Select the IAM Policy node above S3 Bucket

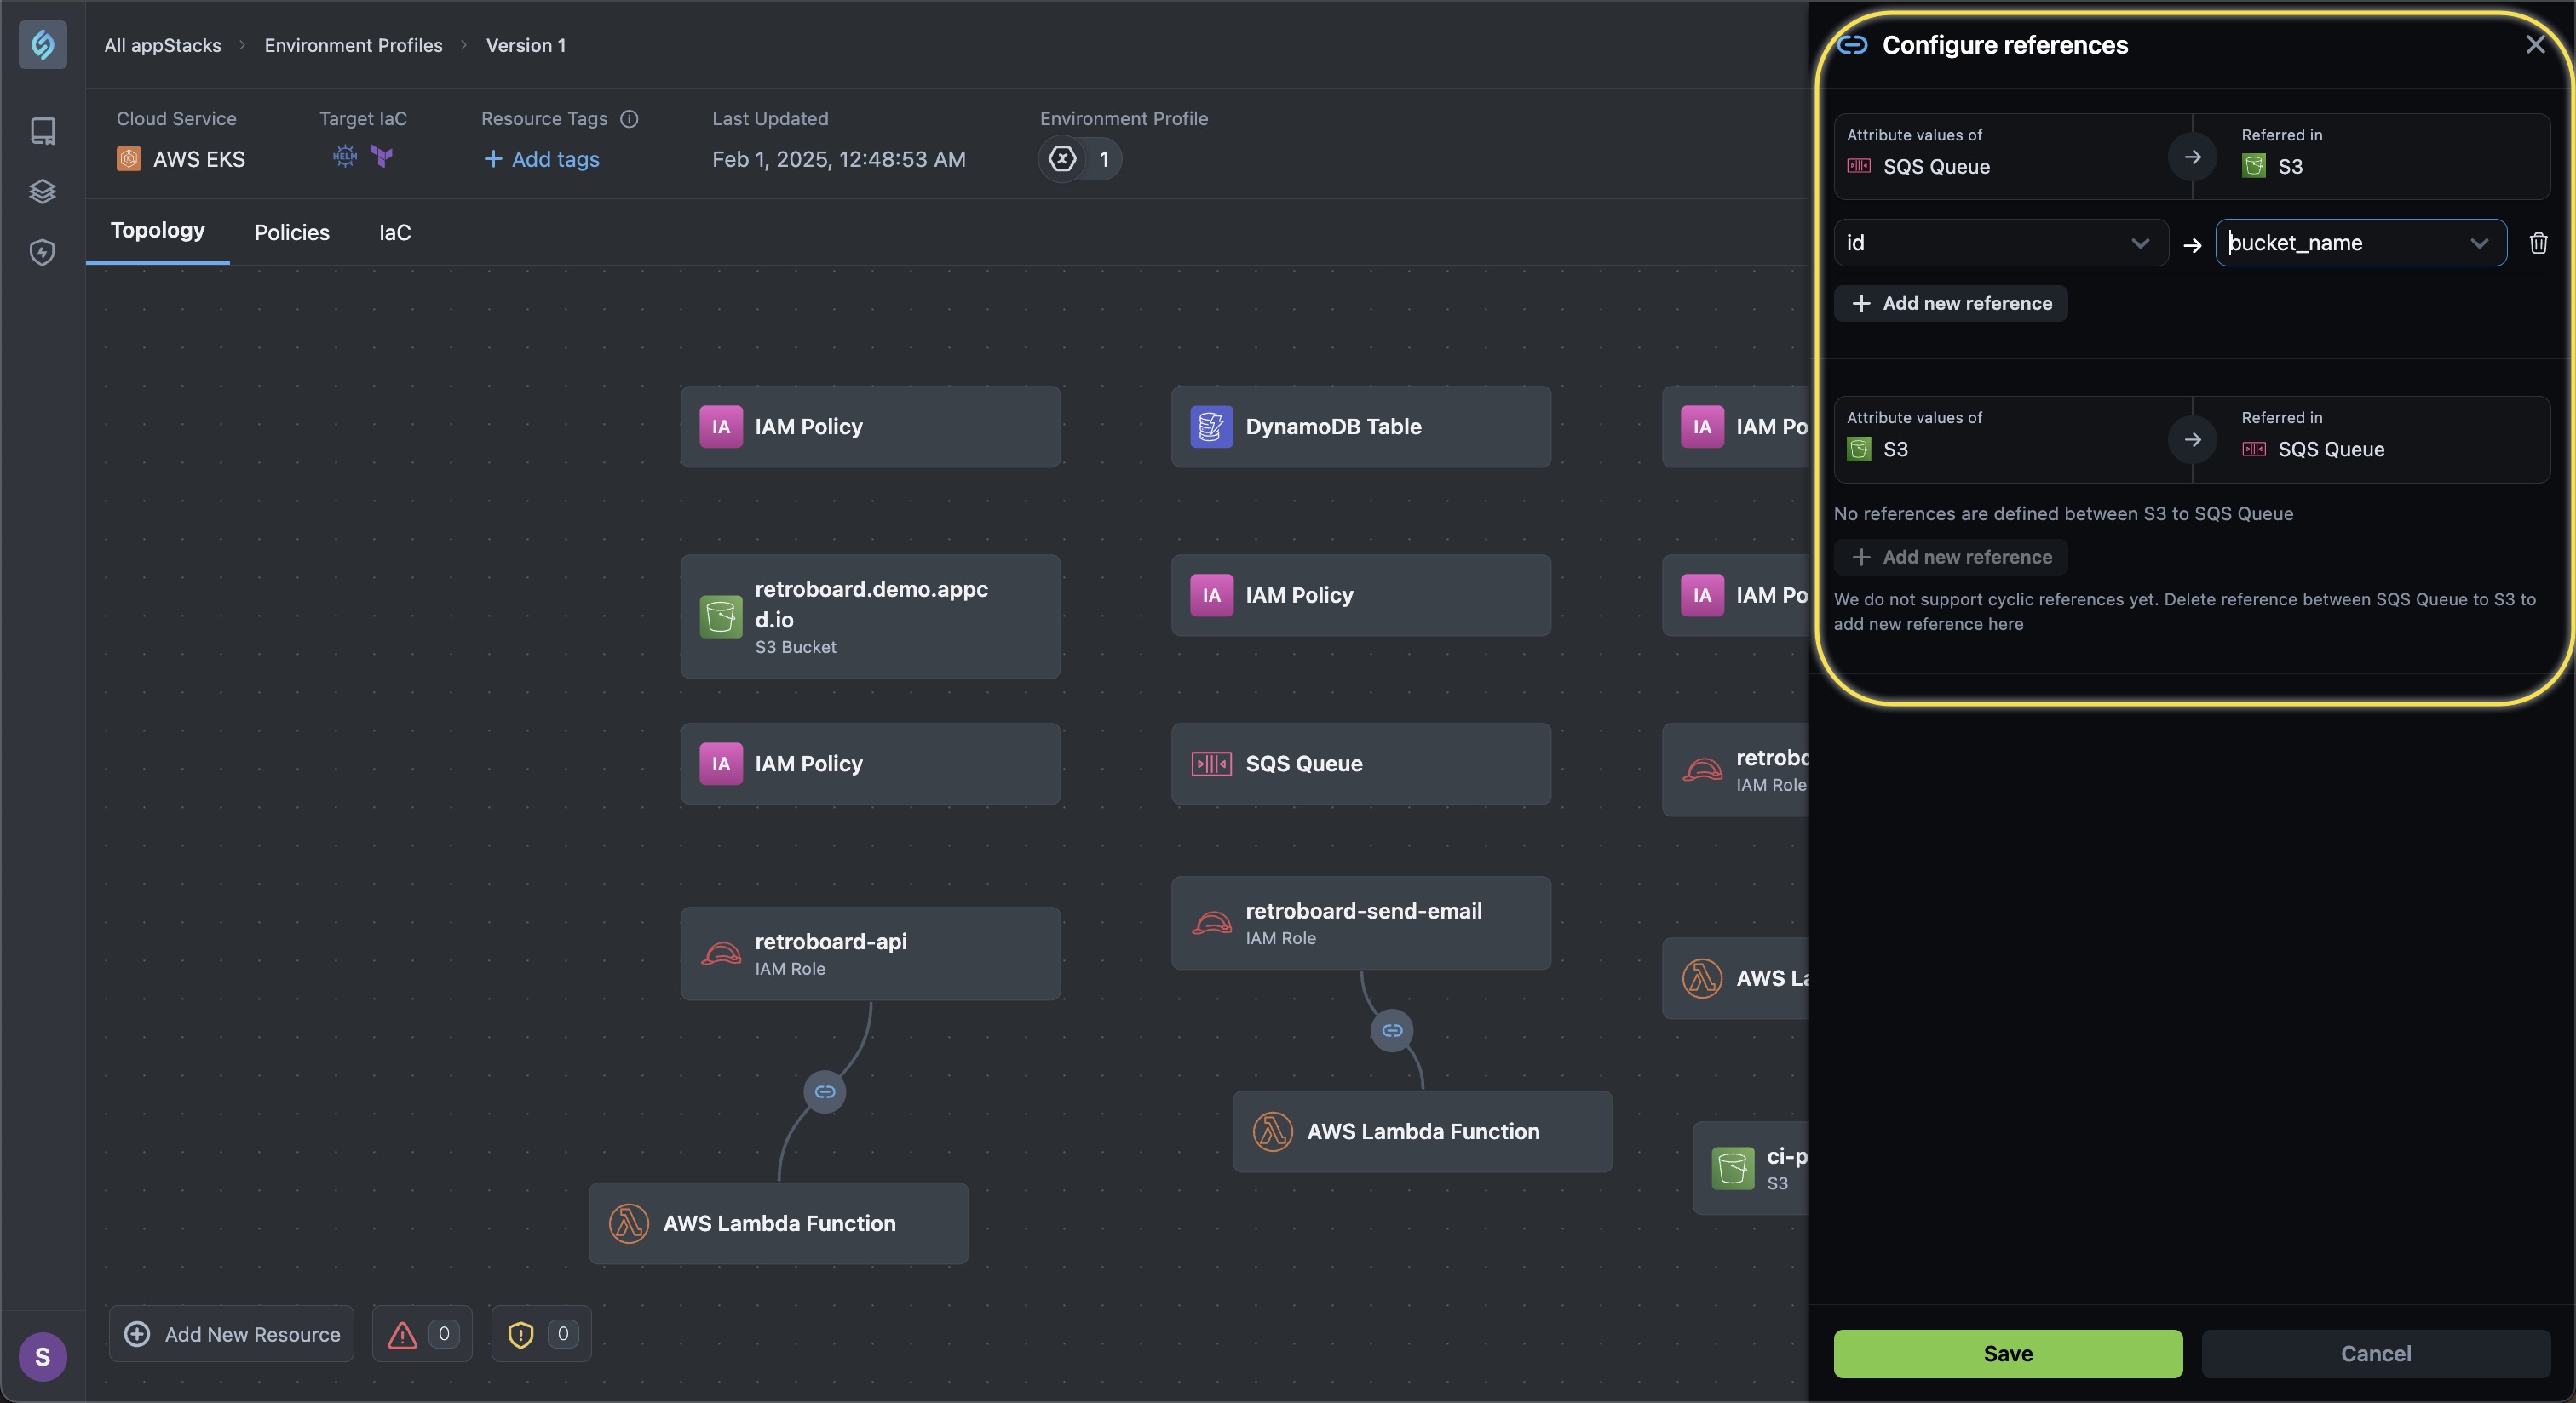870,427
